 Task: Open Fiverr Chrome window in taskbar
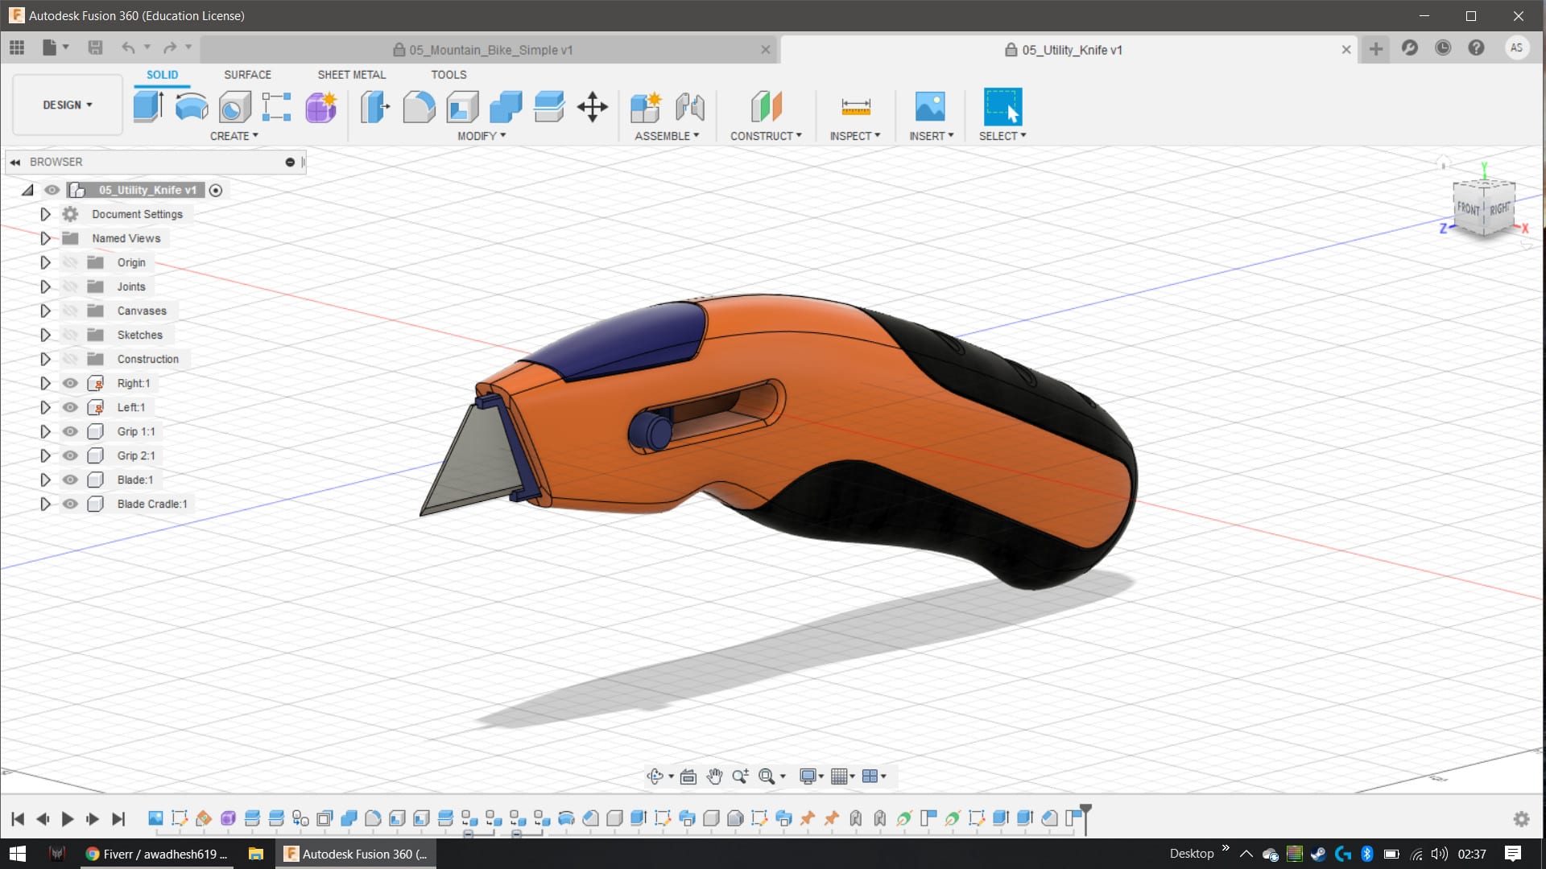[156, 854]
